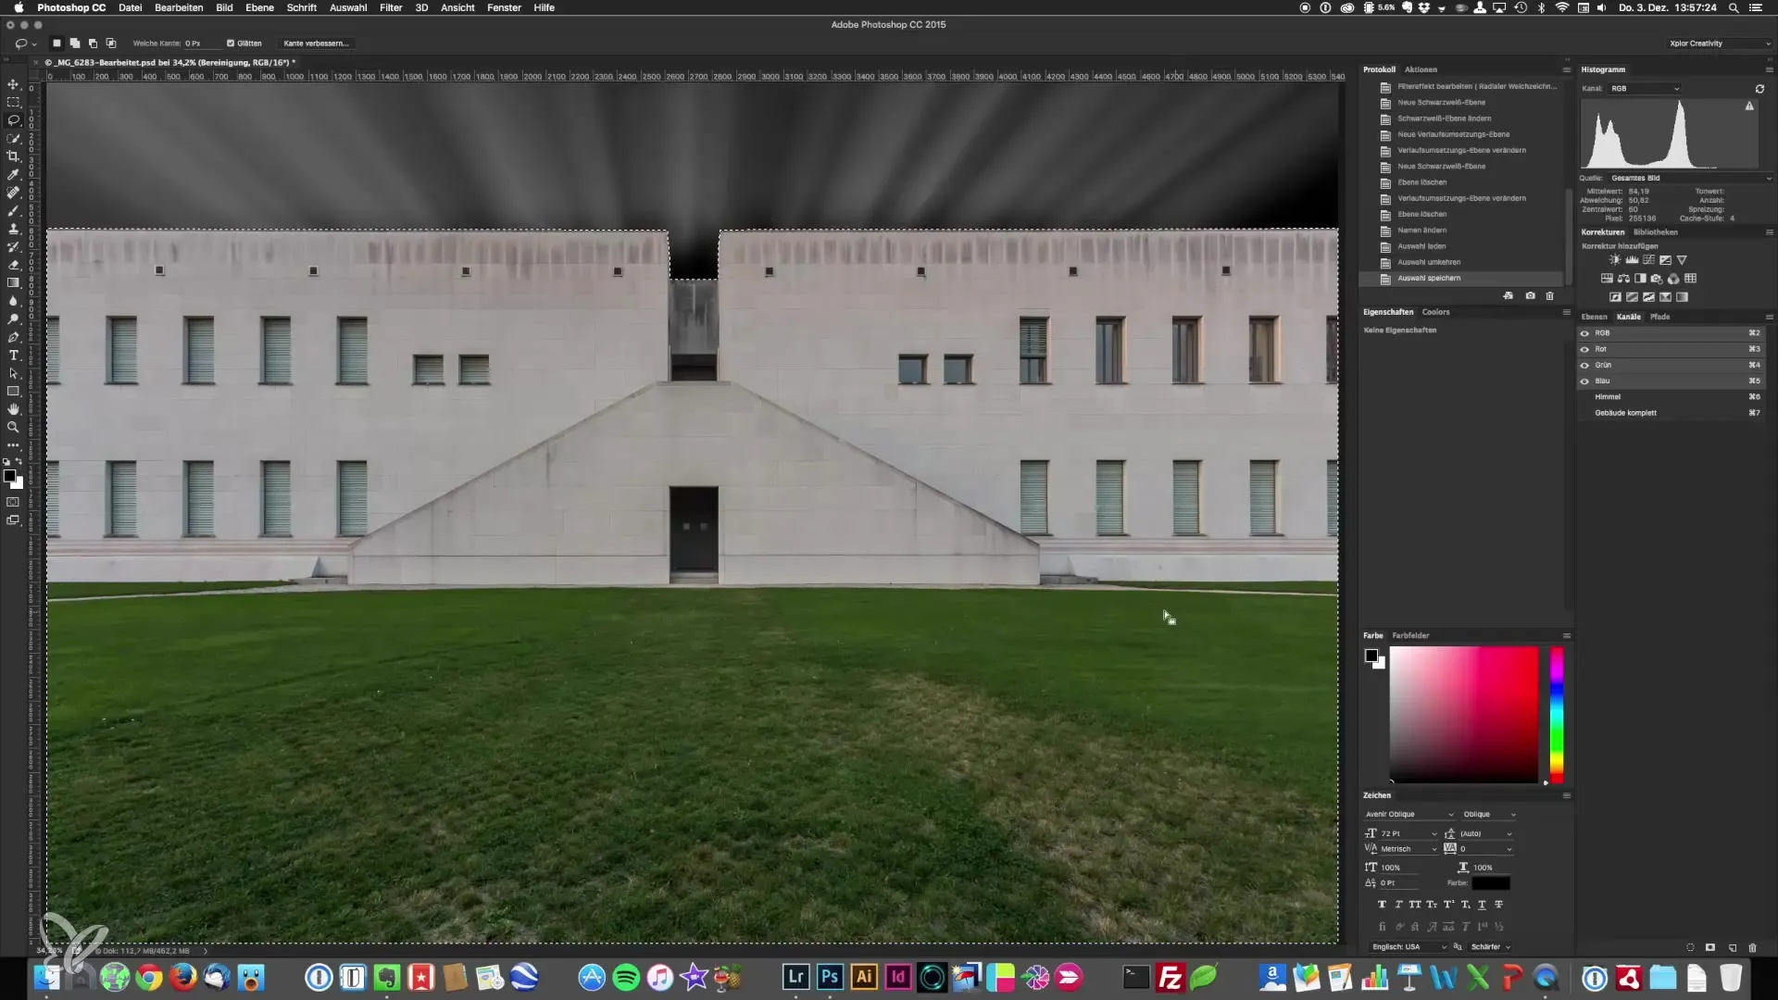This screenshot has height=1000, width=1778.
Task: Click the hue spectrum slider bar
Action: (1557, 715)
